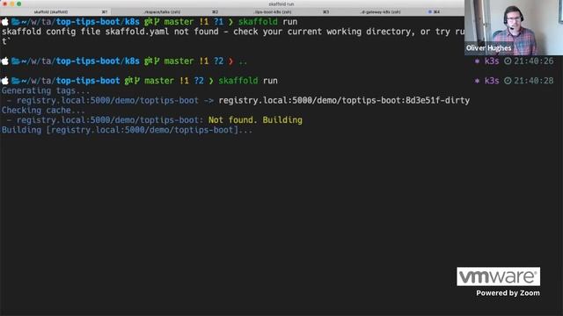
Task: Switch to the skaffold (skaffold) terminal tab
Action: point(55,11)
